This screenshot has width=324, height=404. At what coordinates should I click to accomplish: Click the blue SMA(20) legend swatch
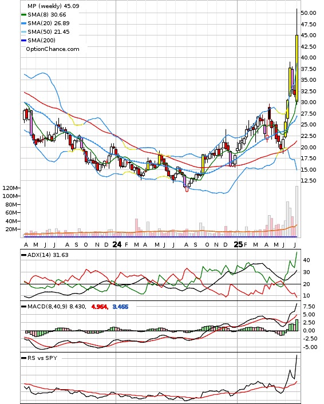point(23,23)
